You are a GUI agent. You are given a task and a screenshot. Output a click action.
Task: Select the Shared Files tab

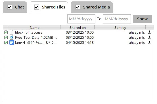tap(49, 7)
